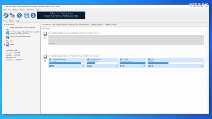Click the create rescue media toolbar icon
Viewport: 212px width, 119px height.
click(6, 15)
